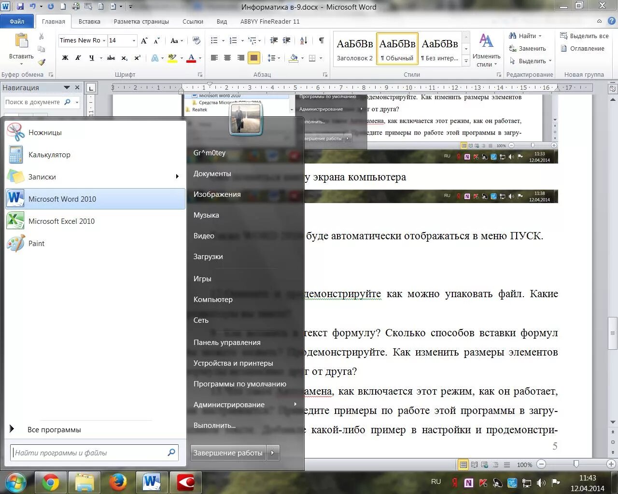Screen dimensions: 618x494
Task: Switch to the Вид tab
Action: click(x=222, y=21)
